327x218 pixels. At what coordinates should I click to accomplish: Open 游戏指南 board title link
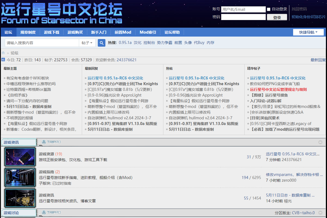(46, 172)
